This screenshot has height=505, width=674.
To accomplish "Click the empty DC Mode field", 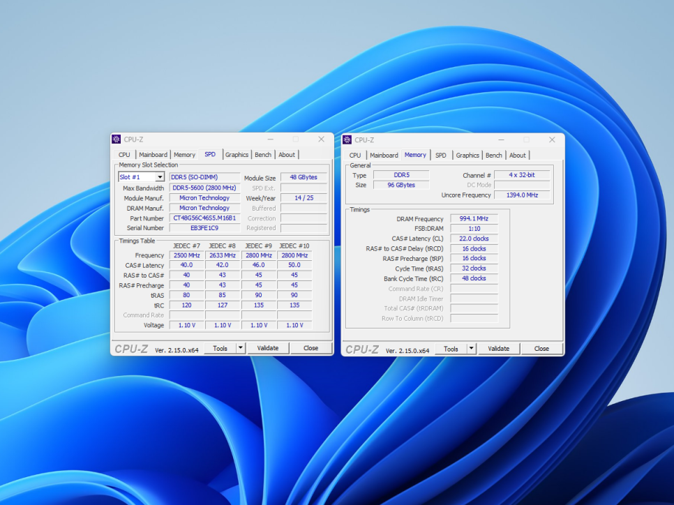I will tap(522, 185).
